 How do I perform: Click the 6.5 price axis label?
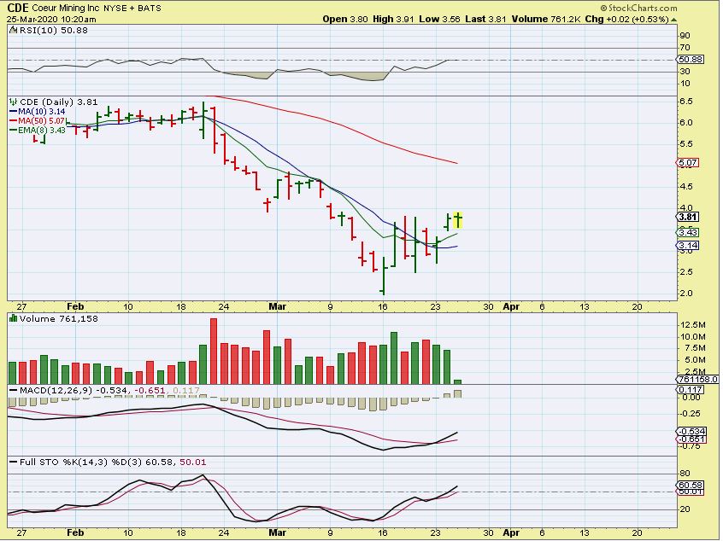tap(685, 102)
